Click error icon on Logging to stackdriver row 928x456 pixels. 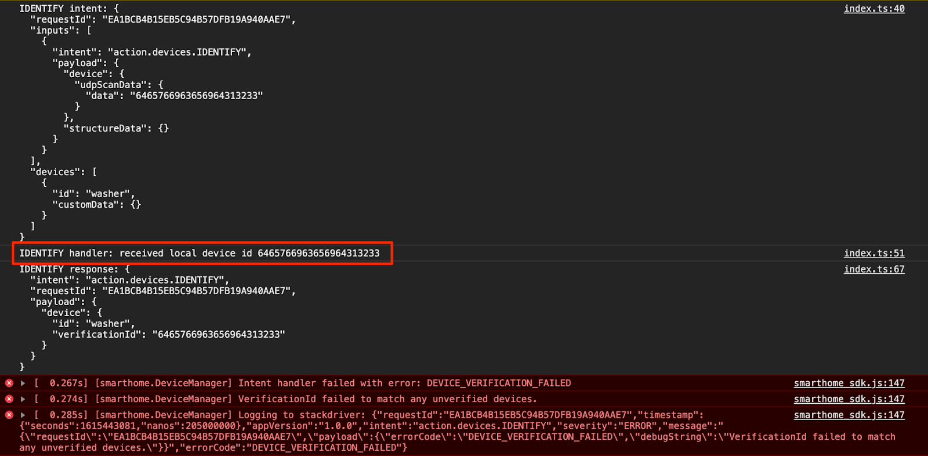coord(9,415)
